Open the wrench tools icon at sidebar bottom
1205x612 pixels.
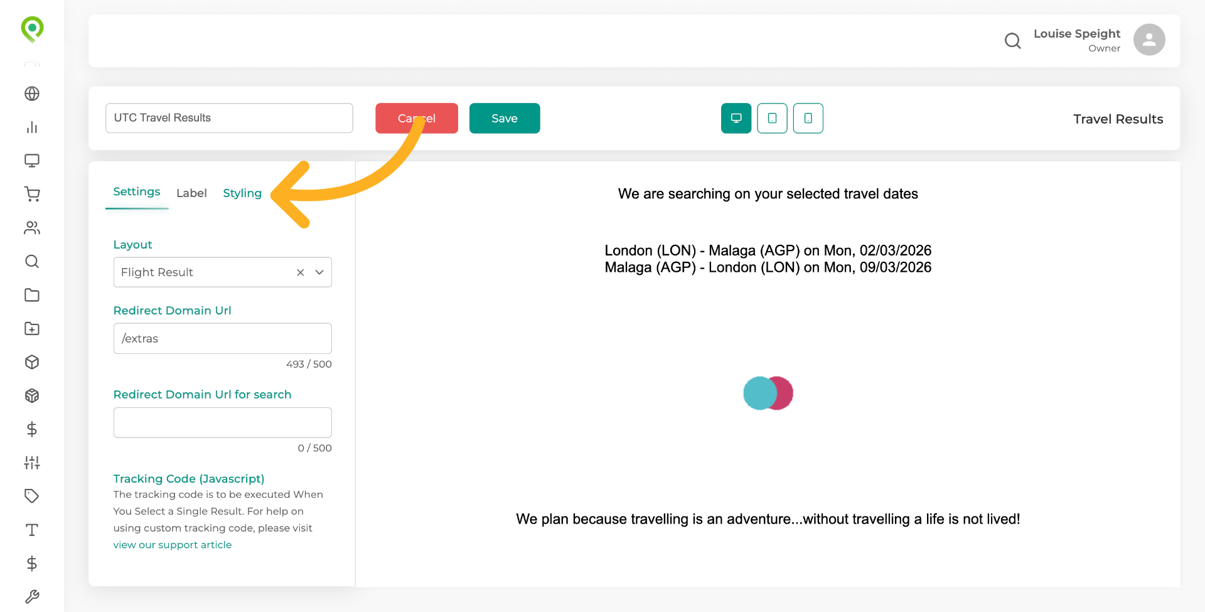(32, 596)
